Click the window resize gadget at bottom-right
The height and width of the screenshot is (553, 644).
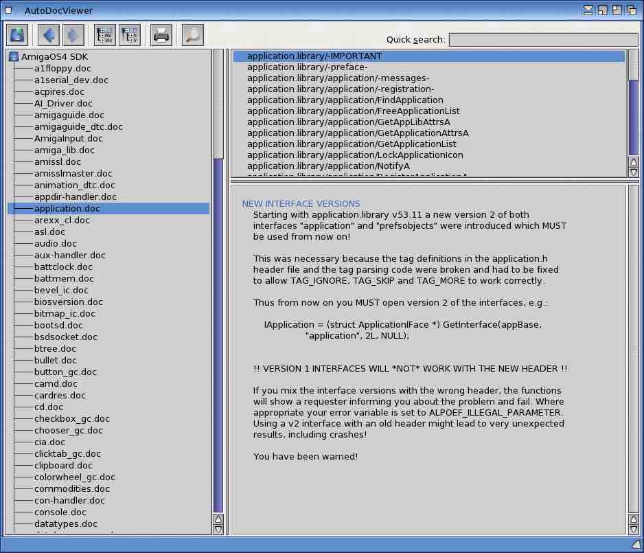pos(634,544)
